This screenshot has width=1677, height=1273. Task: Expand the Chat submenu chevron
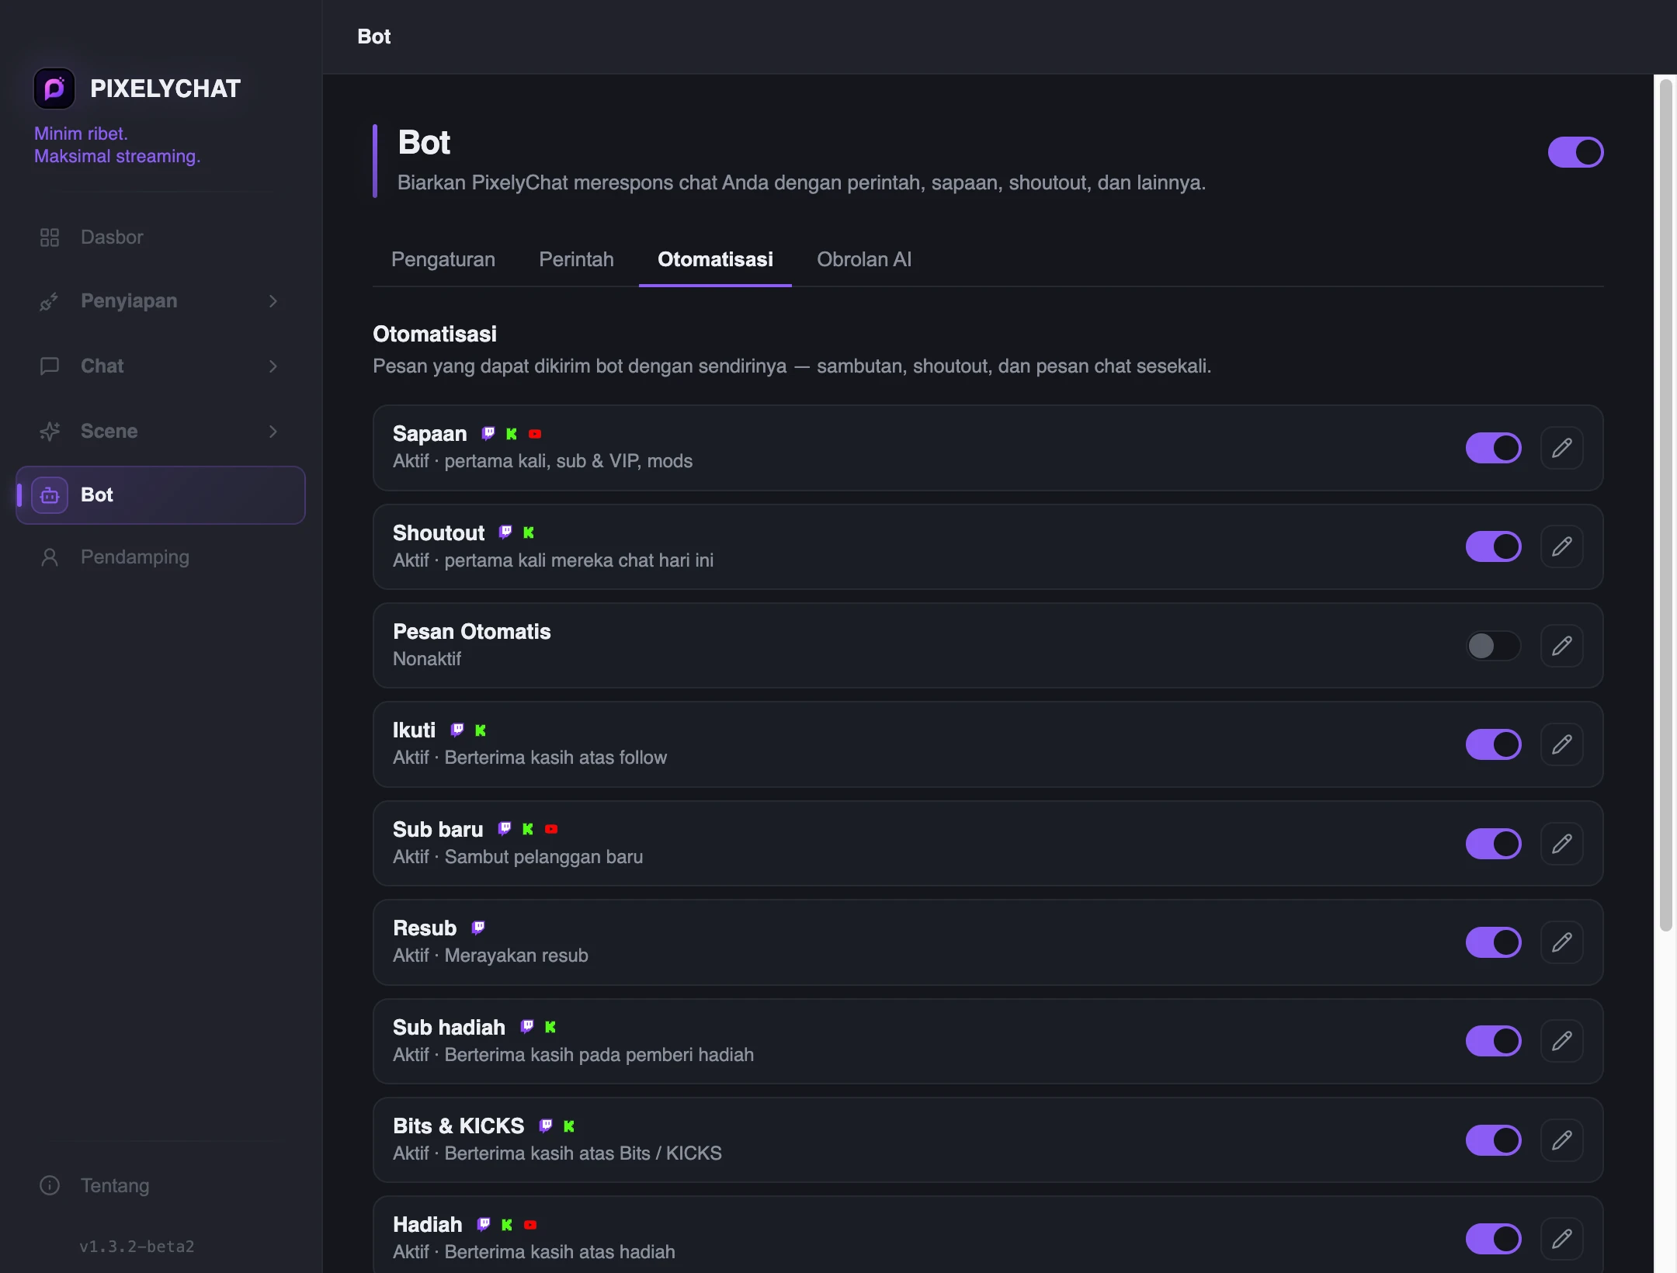click(x=273, y=366)
